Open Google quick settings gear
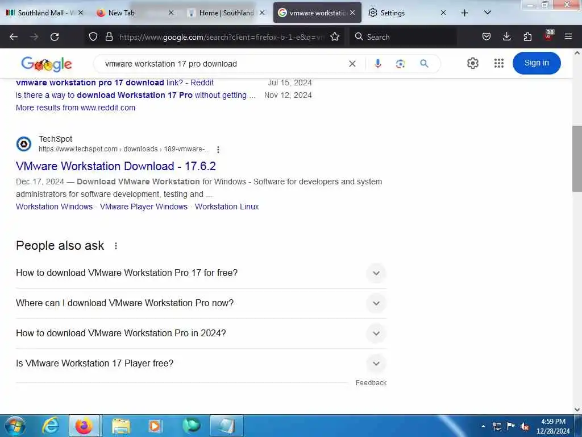The width and height of the screenshot is (582, 437). click(472, 63)
